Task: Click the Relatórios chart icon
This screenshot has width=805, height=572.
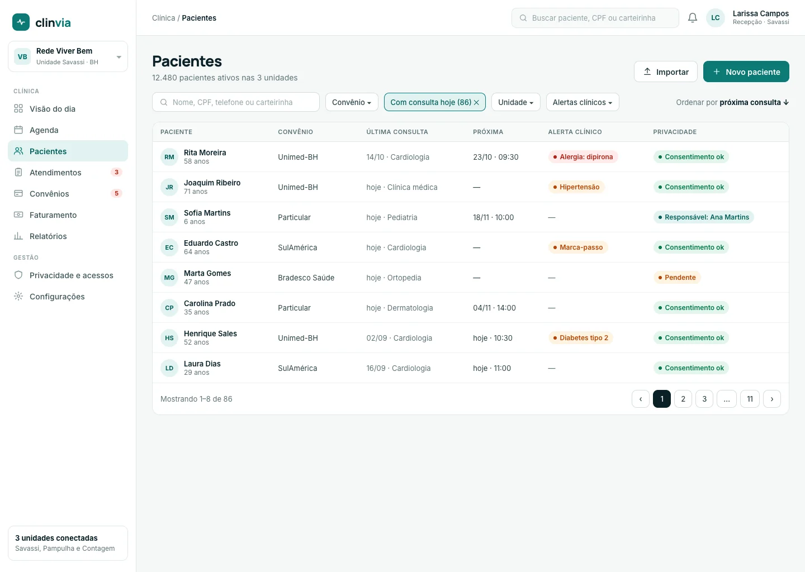Action: click(18, 236)
